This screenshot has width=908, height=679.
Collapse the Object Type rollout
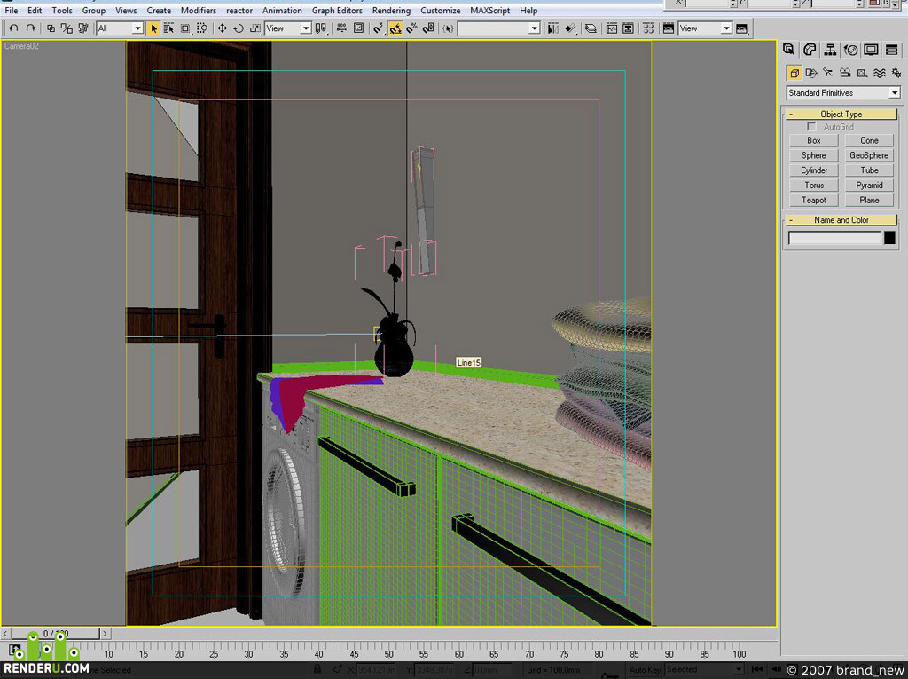(841, 114)
